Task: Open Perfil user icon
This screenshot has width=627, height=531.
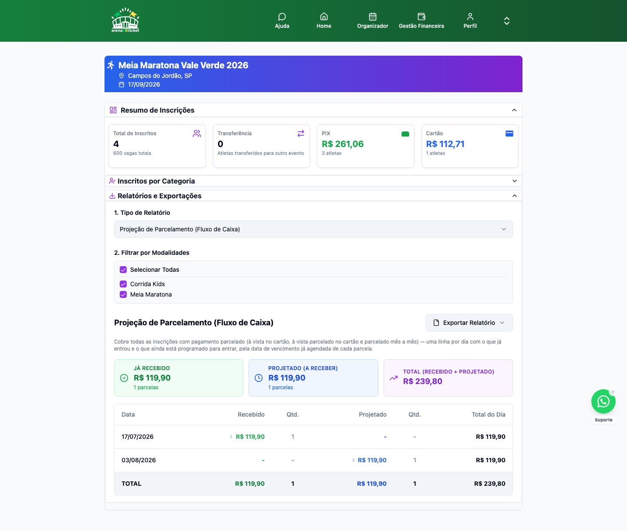Action: click(x=470, y=17)
